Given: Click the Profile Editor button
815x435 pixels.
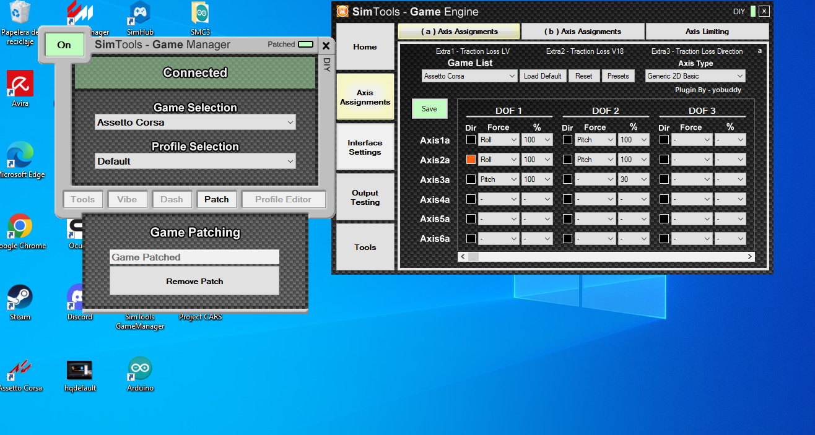Looking at the screenshot, I should coord(283,199).
